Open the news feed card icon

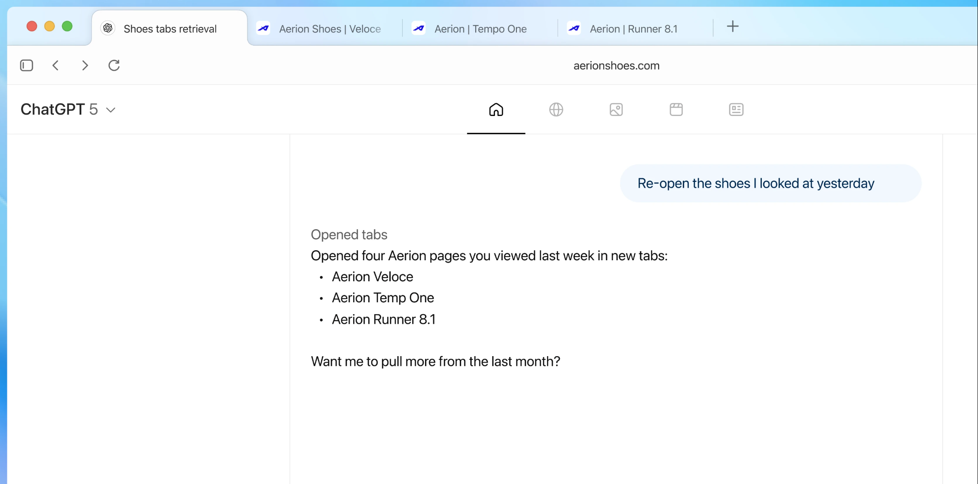click(736, 110)
